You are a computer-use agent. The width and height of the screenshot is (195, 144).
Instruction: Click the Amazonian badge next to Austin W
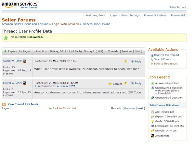pyautogui.click(x=24, y=61)
